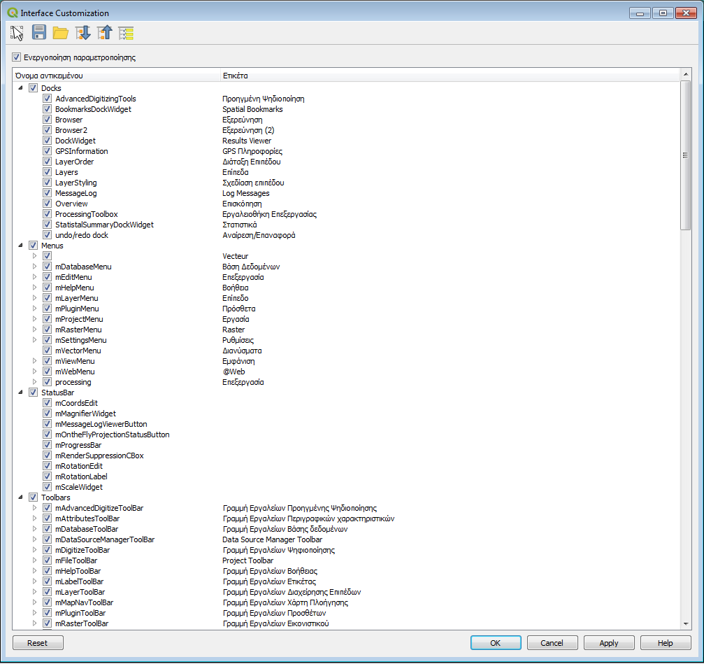Screen dimensions: 704x664
Task: Click the vertical scrollbar thumb
Action: click(685, 155)
